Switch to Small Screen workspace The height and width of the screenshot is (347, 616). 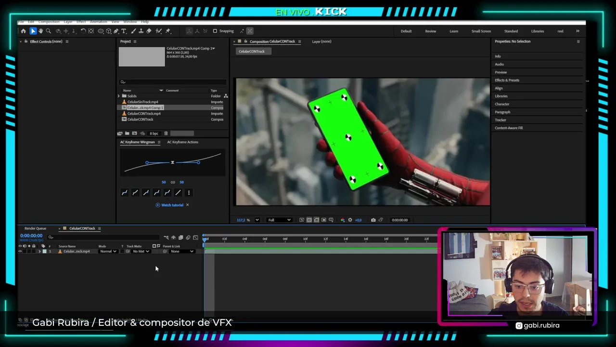tap(481, 31)
